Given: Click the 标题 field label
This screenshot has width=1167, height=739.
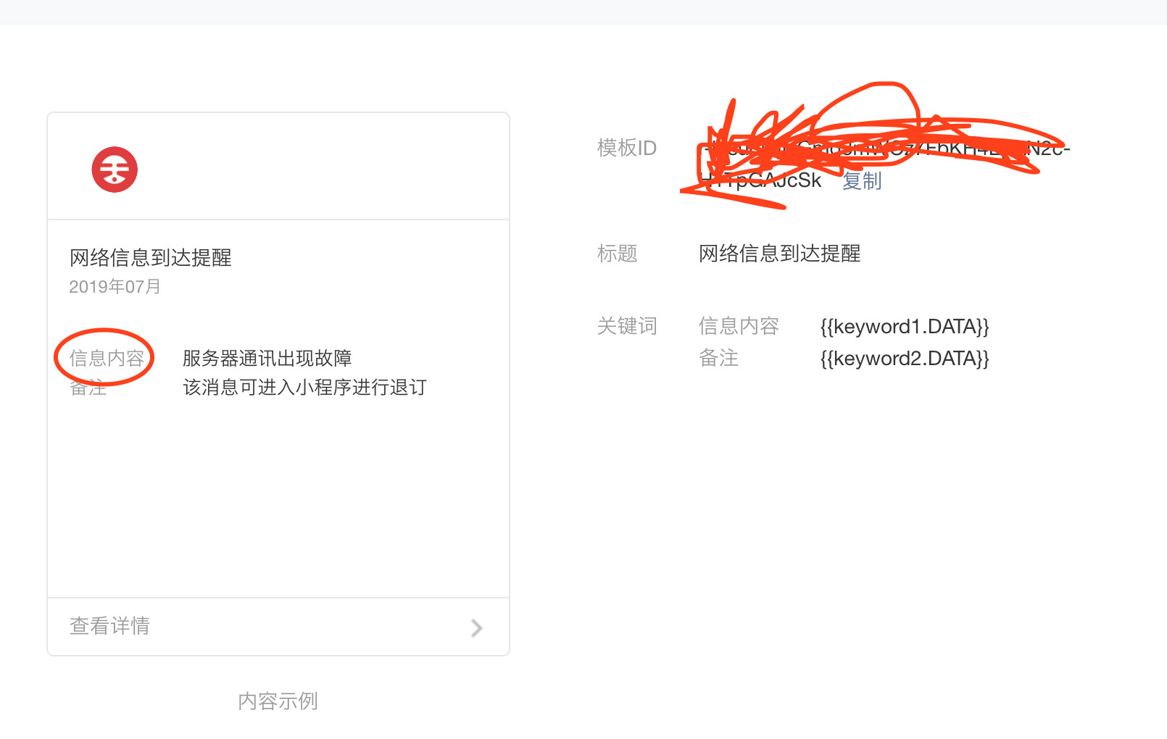Looking at the screenshot, I should pyautogui.click(x=618, y=254).
